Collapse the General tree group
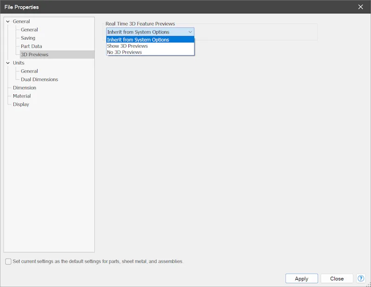The image size is (371, 287). 8,21
